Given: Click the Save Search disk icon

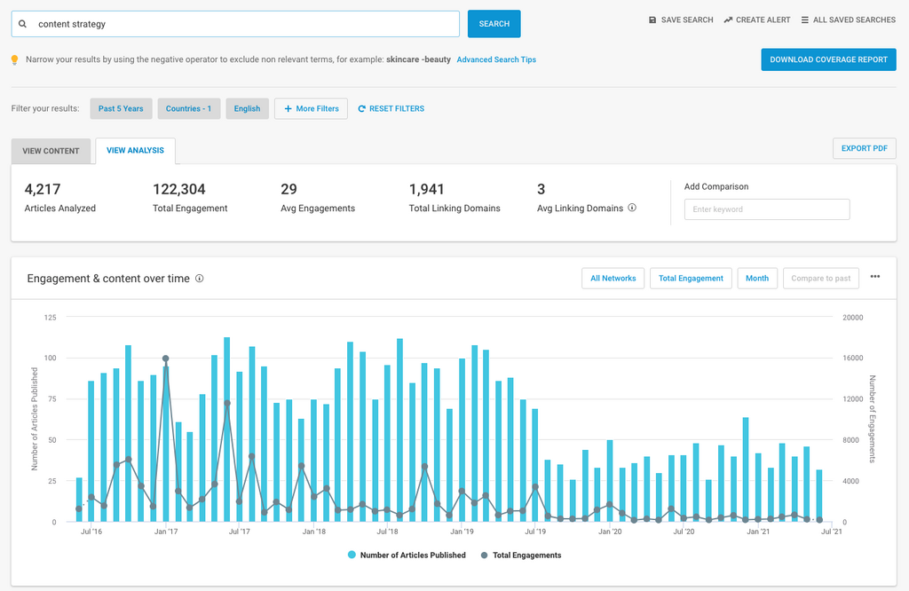Looking at the screenshot, I should click(652, 20).
